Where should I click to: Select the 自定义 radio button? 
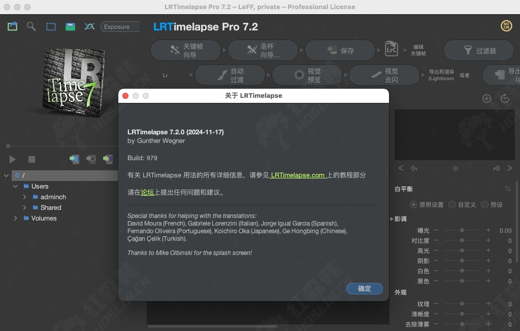pos(452,205)
